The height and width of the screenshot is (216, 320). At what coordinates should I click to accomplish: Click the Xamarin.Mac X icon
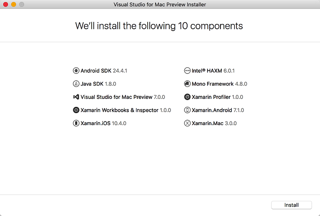(187, 123)
